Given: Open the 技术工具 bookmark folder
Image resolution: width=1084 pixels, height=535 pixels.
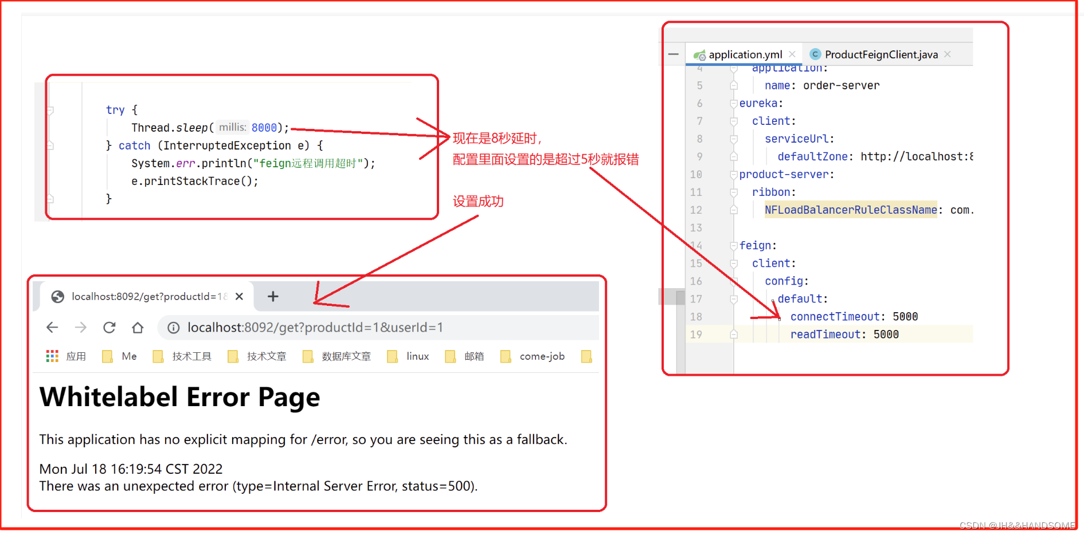Looking at the screenshot, I should click(182, 356).
